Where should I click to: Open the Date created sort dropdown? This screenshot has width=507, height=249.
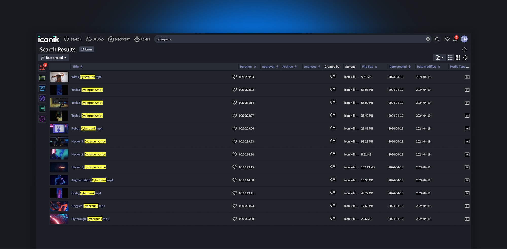(53, 58)
